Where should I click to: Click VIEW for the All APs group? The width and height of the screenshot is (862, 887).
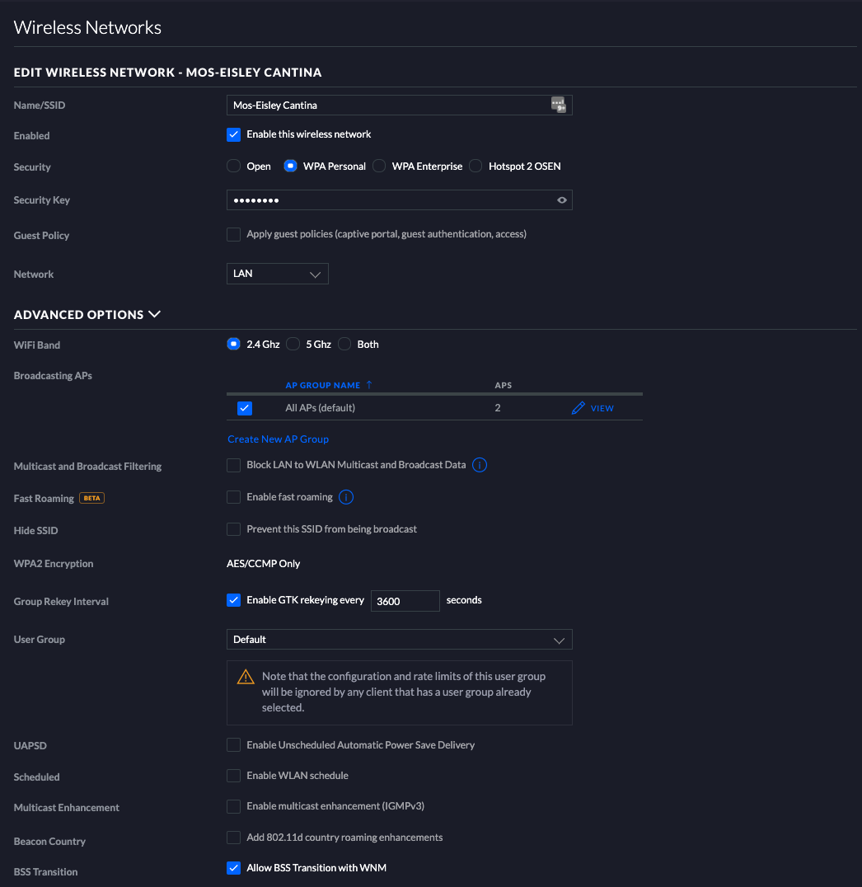tap(602, 408)
